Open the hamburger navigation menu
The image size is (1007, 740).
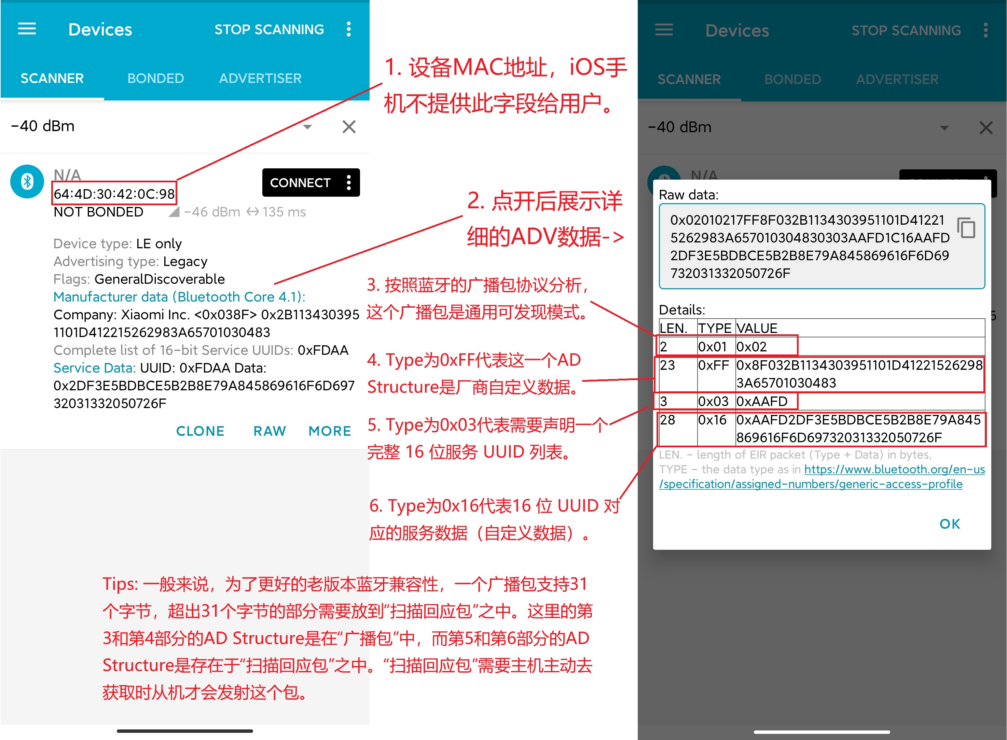tap(27, 29)
